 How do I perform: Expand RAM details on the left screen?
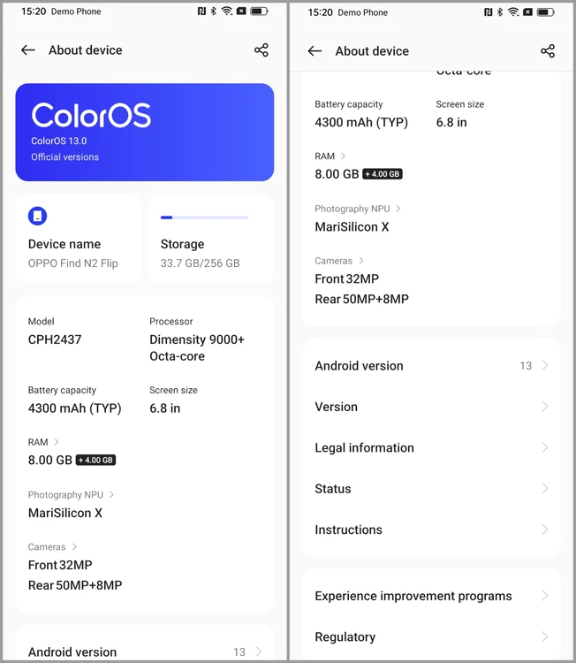point(43,442)
